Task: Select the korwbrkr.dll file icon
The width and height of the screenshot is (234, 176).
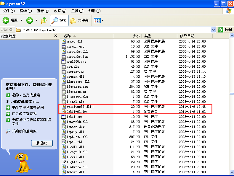Action: click(x=64, y=51)
